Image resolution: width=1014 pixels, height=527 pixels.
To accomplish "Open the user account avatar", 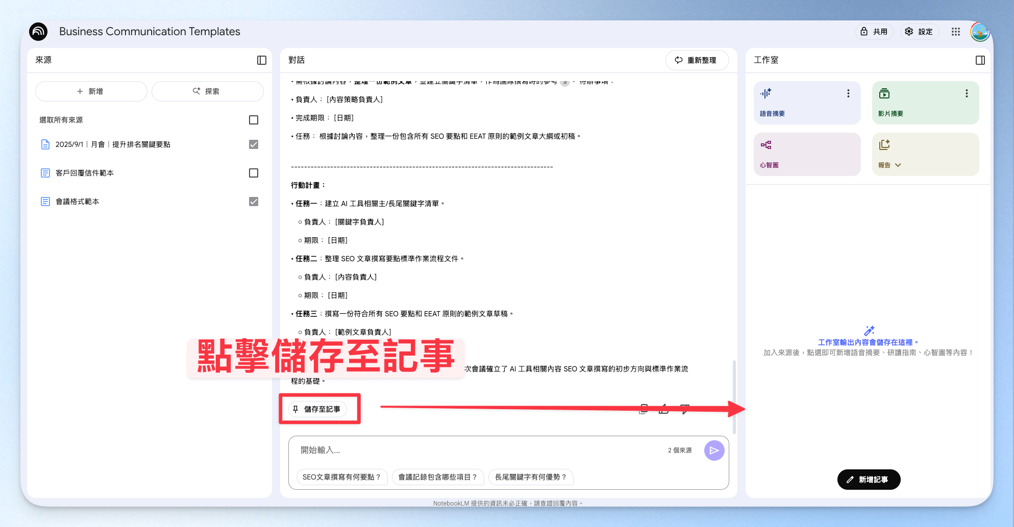I will 980,32.
